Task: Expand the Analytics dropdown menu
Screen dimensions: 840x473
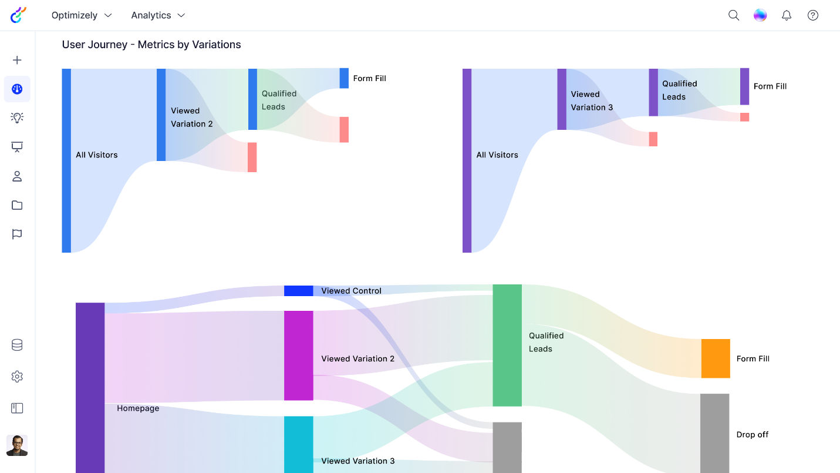Action: point(158,15)
